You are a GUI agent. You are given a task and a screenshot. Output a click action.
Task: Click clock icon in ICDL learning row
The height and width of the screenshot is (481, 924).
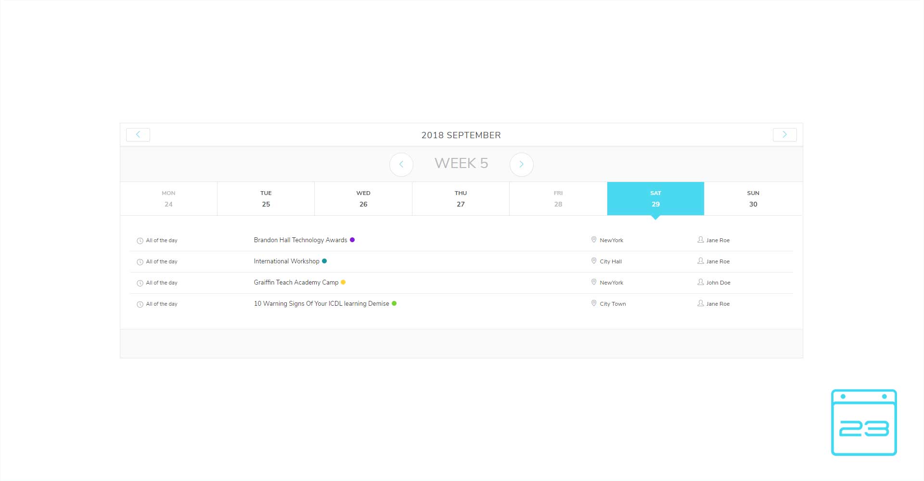coord(140,304)
